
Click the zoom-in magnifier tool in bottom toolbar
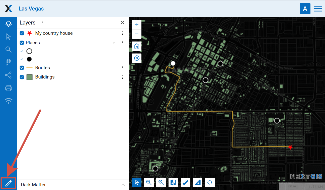click(x=149, y=182)
